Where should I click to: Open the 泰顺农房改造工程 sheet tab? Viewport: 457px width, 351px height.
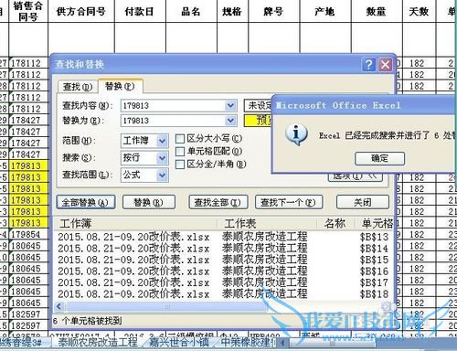[98, 343]
